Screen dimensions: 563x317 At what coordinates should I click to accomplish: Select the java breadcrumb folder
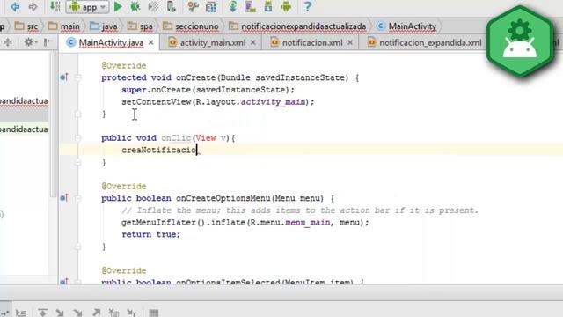104,26
